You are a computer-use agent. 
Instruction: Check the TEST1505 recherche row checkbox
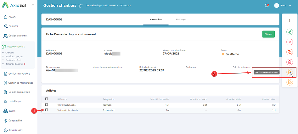(47, 104)
